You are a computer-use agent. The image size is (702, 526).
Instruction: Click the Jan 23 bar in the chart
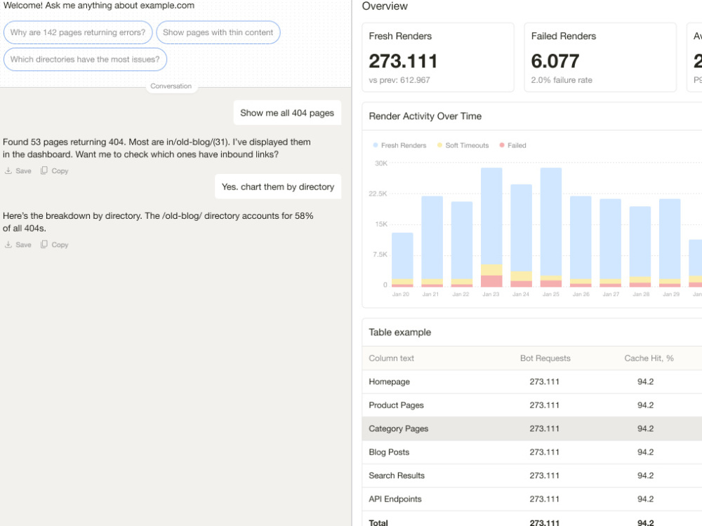pyautogui.click(x=491, y=227)
